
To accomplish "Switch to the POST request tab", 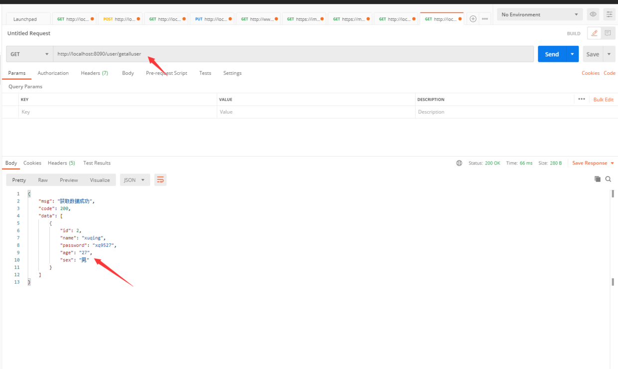I will (x=121, y=19).
